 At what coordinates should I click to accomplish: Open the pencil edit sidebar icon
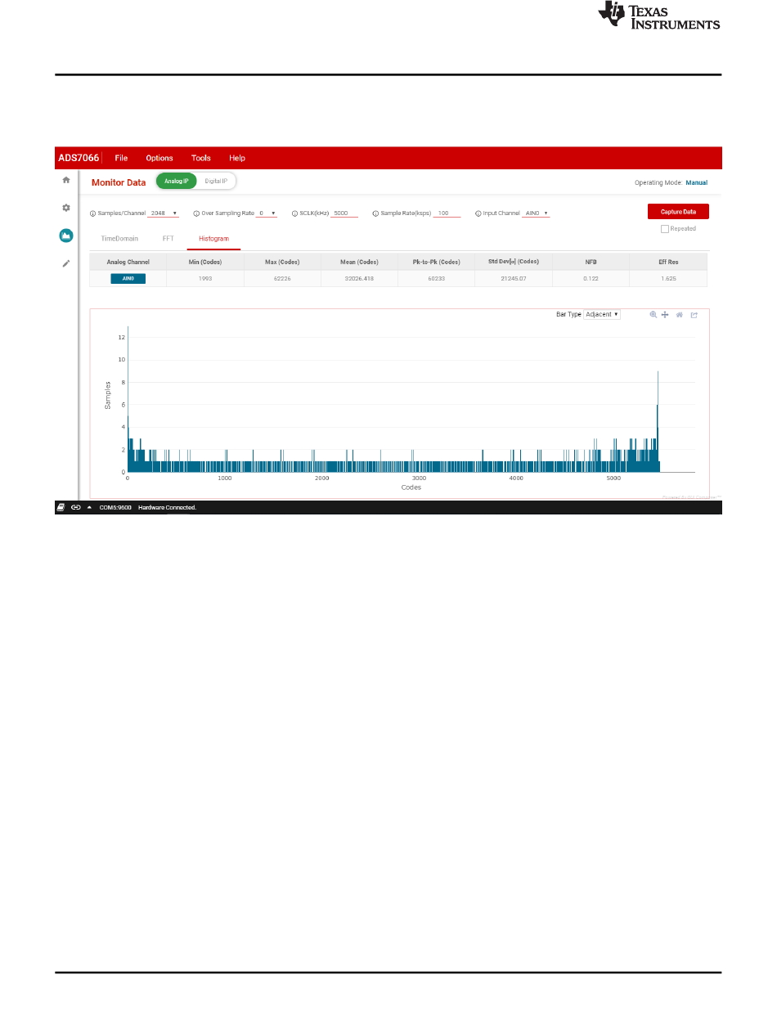tap(66, 264)
